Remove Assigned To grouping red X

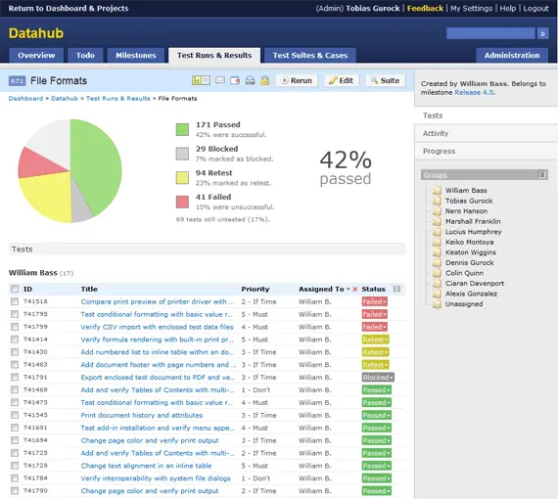354,290
